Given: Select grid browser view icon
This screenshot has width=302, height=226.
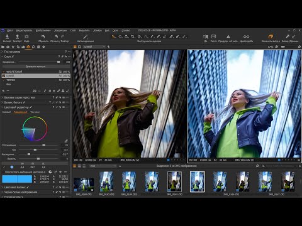Looking at the screenshot, I should click(79, 166).
